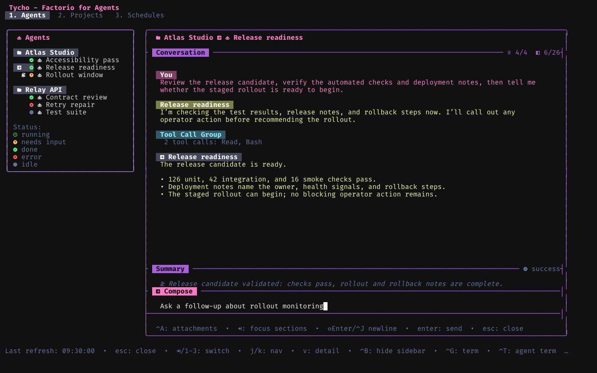Collapse the Atlas Studio agent group
The image size is (597, 373).
(x=46, y=53)
